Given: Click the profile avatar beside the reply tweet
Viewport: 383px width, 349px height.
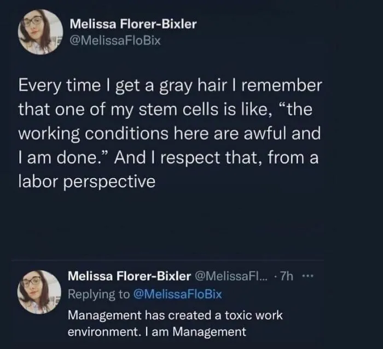Looking at the screenshot, I should coord(39,292).
